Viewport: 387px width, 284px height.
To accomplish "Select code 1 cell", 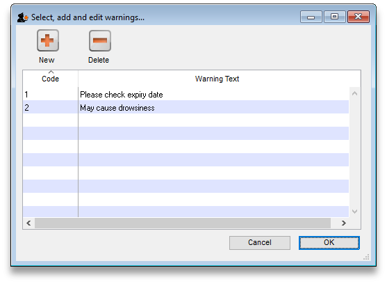I will (x=50, y=95).
